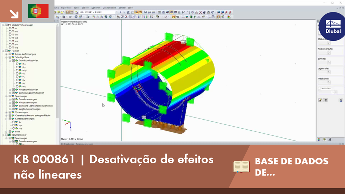Toggle show result values icon

140,12
